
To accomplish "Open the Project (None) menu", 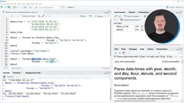I will [x=175, y=7].
